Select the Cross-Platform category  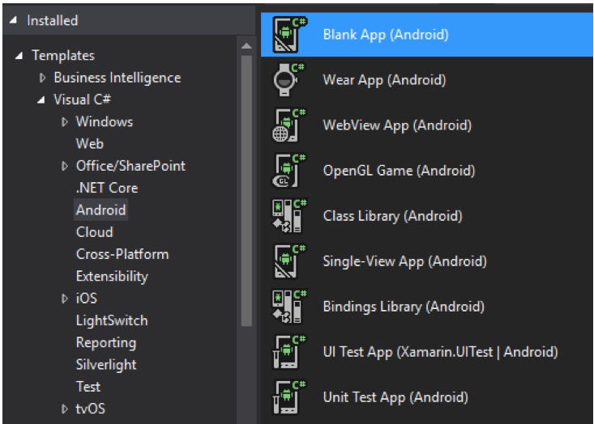(x=122, y=254)
